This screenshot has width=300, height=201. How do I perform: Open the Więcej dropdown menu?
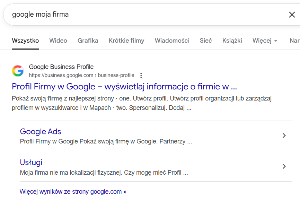(265, 41)
